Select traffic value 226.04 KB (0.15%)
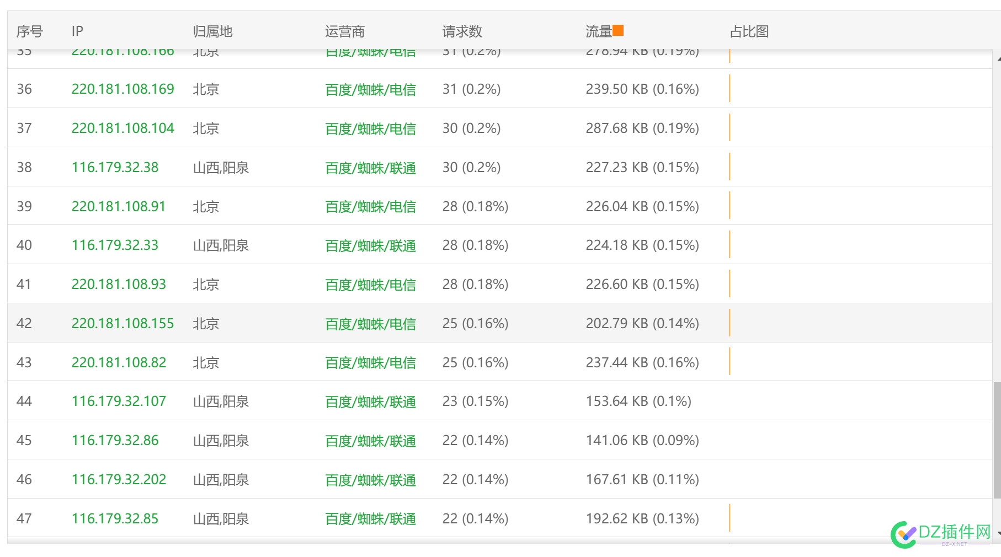 pyautogui.click(x=642, y=206)
